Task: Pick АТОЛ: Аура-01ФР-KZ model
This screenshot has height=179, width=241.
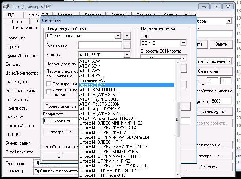Action: [x=127, y=109]
